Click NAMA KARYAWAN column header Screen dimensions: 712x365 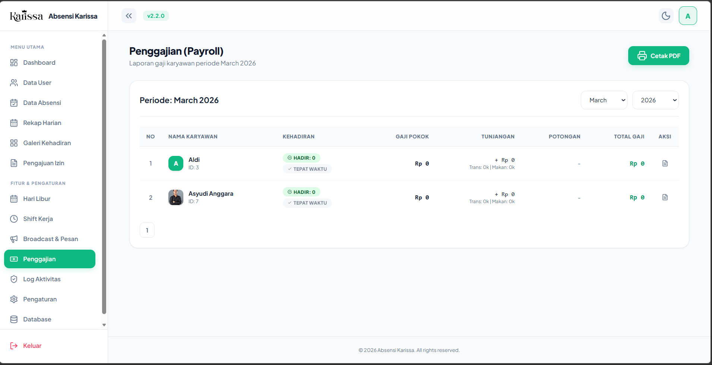(x=193, y=137)
